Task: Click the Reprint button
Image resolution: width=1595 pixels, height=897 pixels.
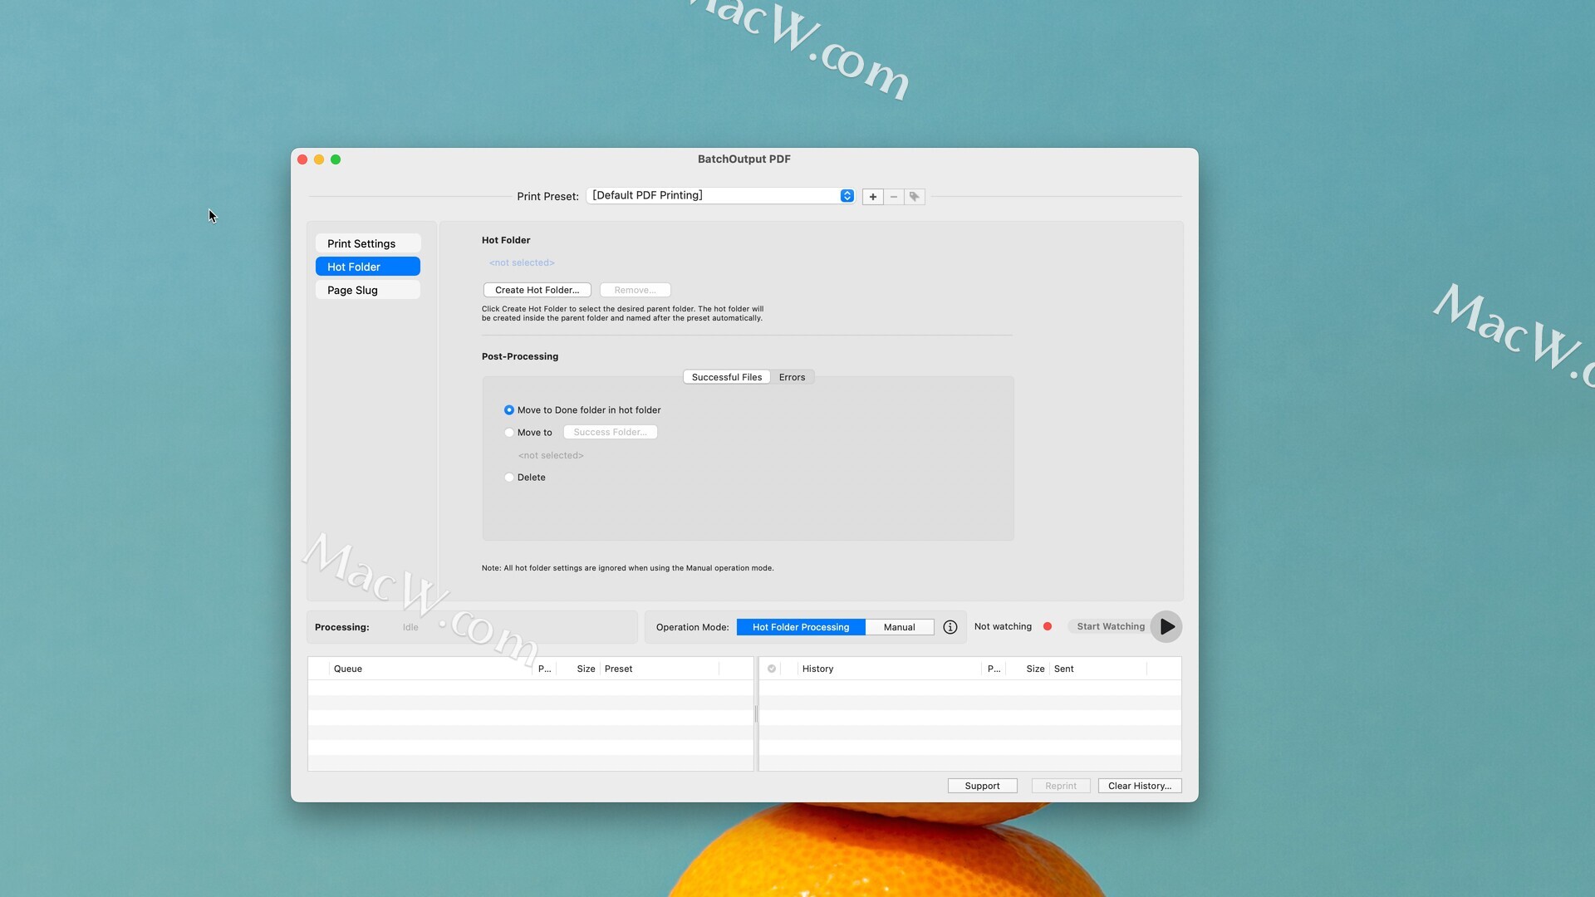Action: (1061, 786)
